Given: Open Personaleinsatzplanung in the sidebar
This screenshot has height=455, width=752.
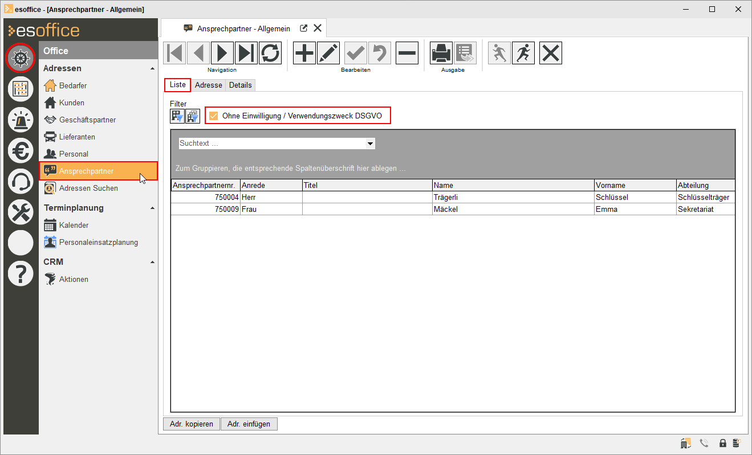Looking at the screenshot, I should (98, 242).
